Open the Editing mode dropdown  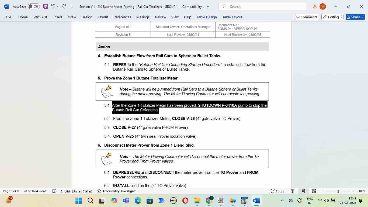click(x=332, y=17)
